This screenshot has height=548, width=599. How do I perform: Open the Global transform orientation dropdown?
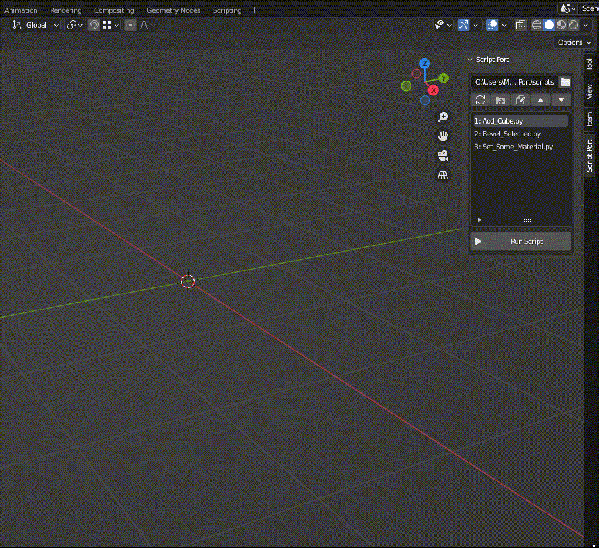(x=36, y=25)
